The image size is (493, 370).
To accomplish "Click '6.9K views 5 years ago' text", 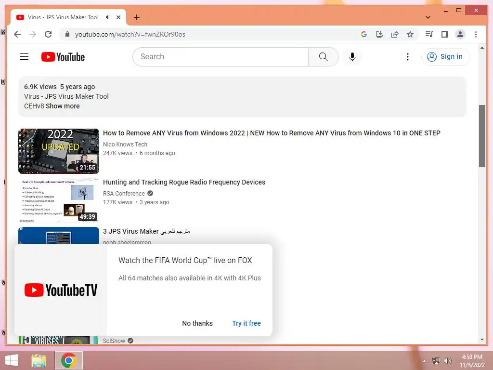I will tap(59, 87).
